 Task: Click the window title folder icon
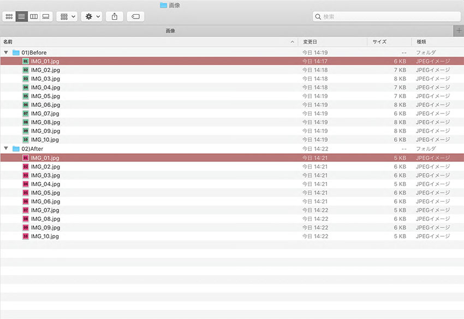(163, 5)
